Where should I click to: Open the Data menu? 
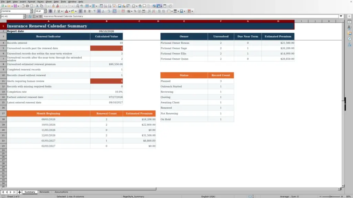56,2
